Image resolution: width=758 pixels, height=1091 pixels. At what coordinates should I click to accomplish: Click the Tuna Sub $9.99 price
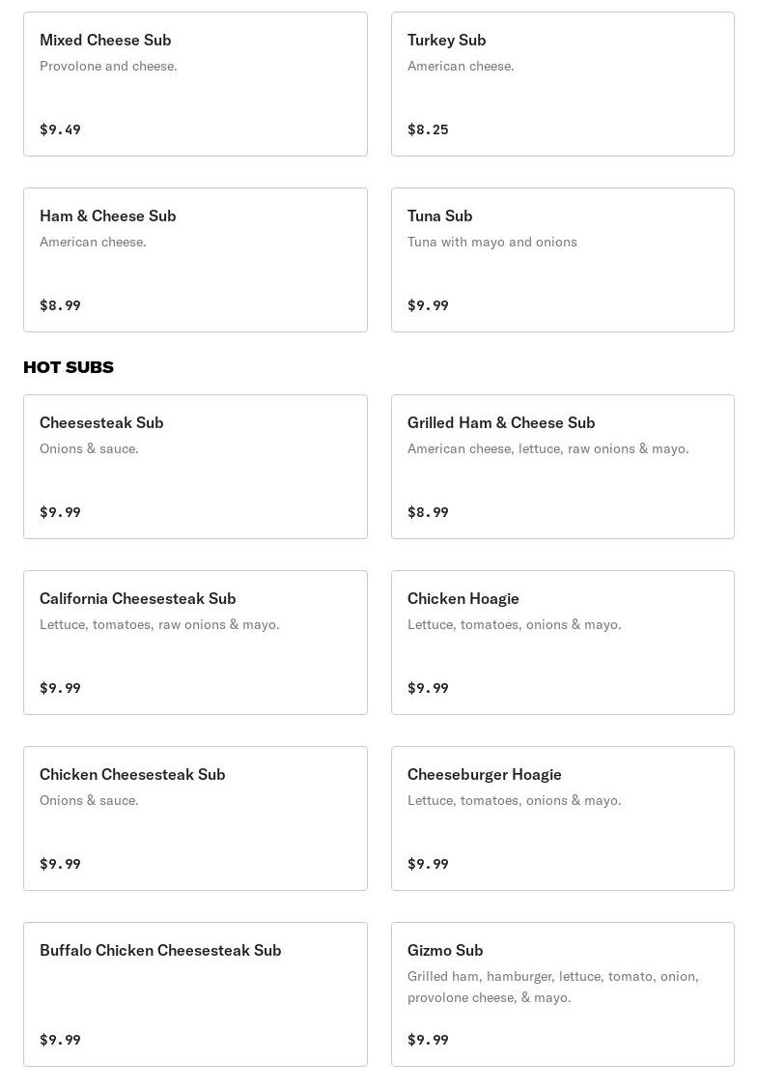428,305
